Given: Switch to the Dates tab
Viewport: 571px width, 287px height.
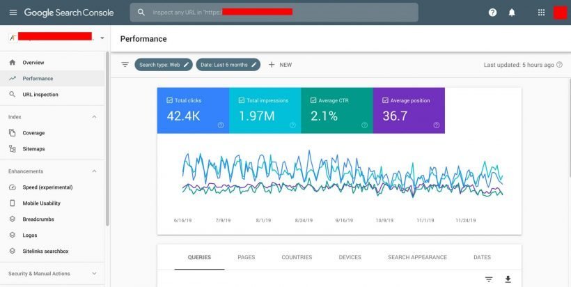Looking at the screenshot, I should pos(482,257).
